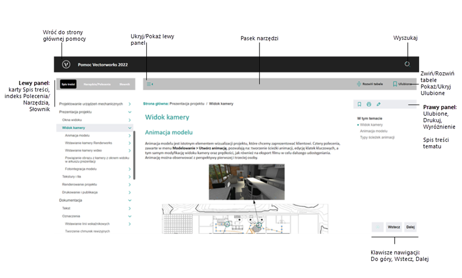This screenshot has height=278, width=462.
Task: Expand Fotointegracja modelu chevron
Action: pos(129,169)
